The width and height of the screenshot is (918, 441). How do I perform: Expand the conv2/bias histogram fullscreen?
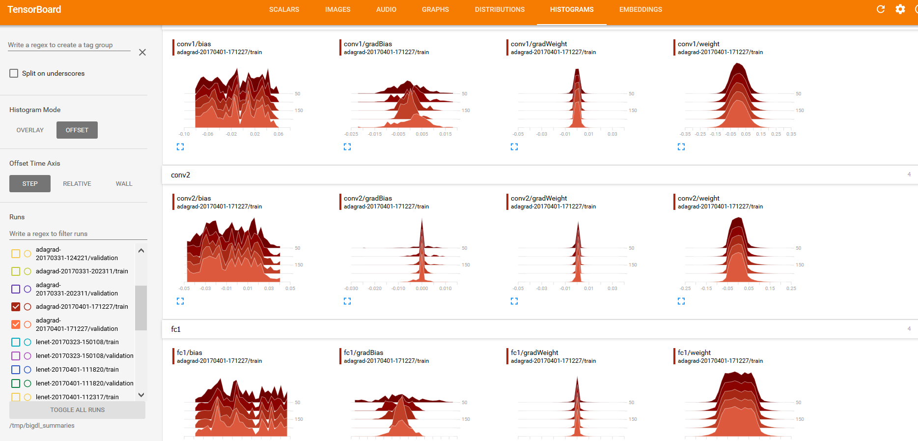point(180,301)
